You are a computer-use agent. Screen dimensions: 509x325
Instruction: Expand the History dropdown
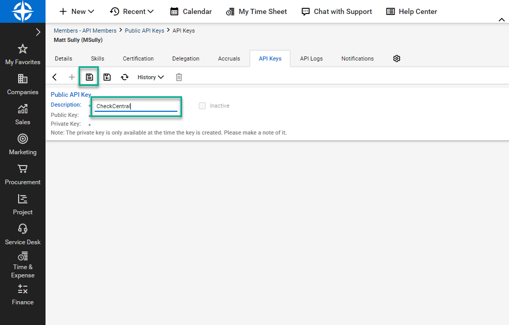coord(151,77)
